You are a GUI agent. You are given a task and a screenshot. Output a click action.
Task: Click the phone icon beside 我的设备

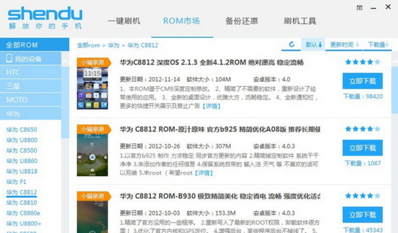(9, 59)
